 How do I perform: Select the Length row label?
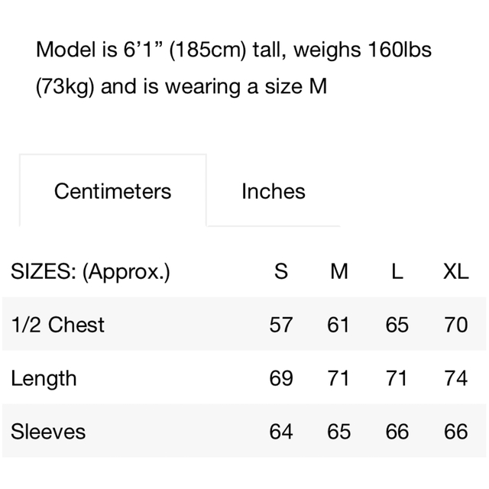[44, 378]
